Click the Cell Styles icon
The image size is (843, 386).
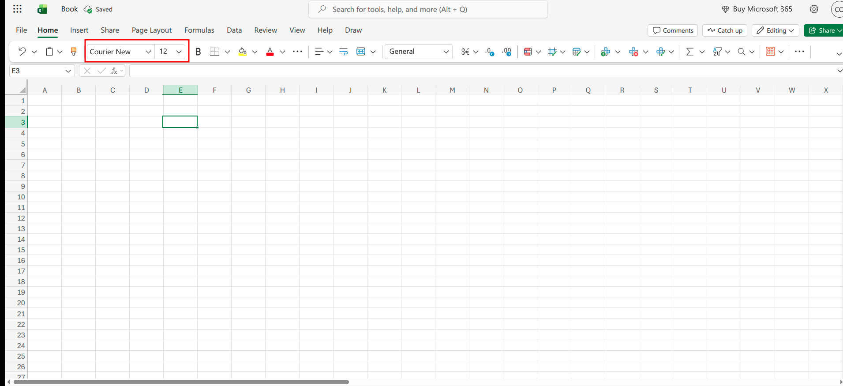pyautogui.click(x=552, y=52)
